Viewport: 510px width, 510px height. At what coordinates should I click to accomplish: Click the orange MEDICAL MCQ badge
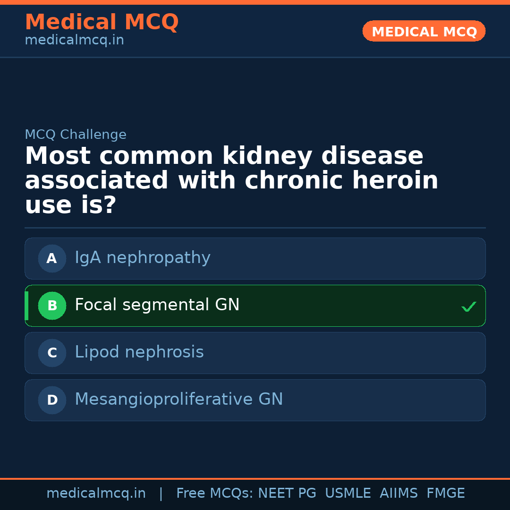click(x=424, y=31)
